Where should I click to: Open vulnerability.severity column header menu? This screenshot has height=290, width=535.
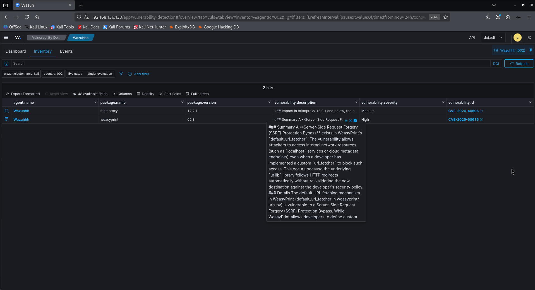coord(443,102)
